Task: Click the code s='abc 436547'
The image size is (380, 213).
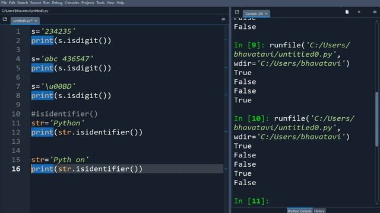Action: pyautogui.click(x=62, y=59)
